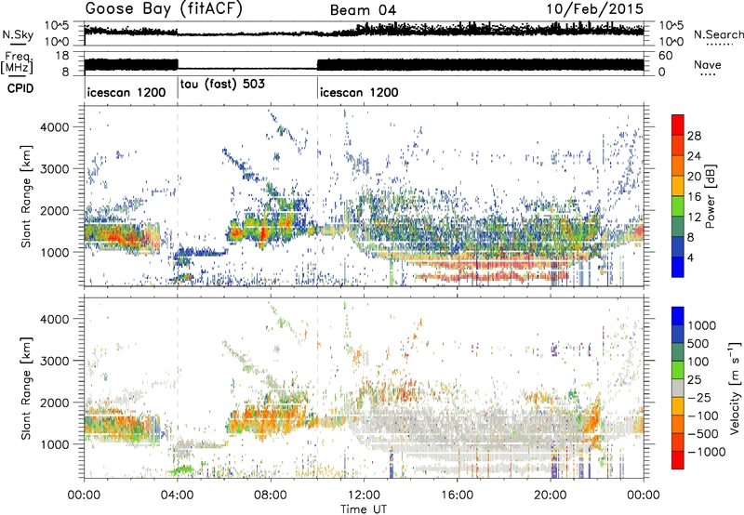Click the 4 label on Power colorbar
The height and width of the screenshot is (515, 744).
690,257
